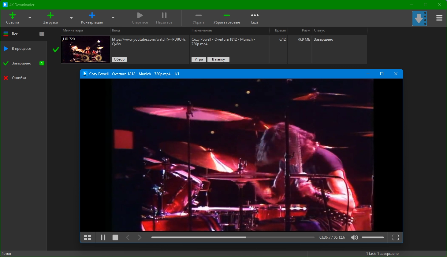Mute the player's speaker volume
Viewport: 447px width, 257px height.
tap(354, 237)
